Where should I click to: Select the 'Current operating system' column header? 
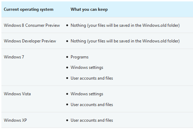click(x=29, y=9)
